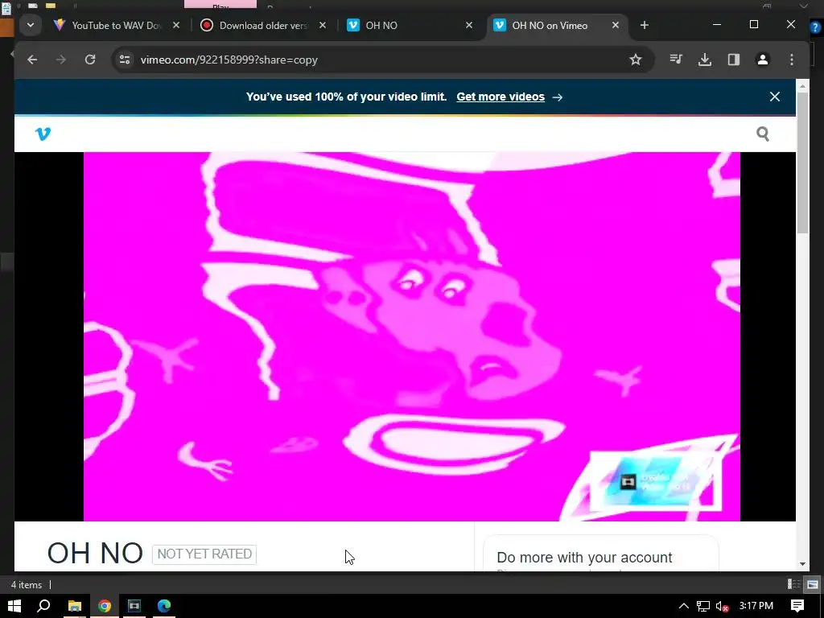
Task: Click the pink video player
Action: coord(411,336)
